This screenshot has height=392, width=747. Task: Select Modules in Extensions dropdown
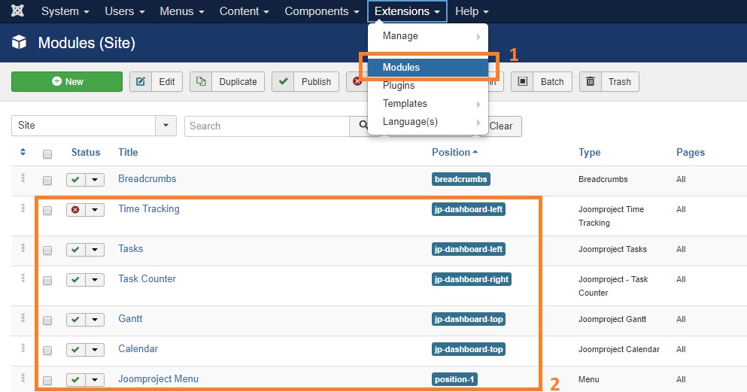coord(428,67)
